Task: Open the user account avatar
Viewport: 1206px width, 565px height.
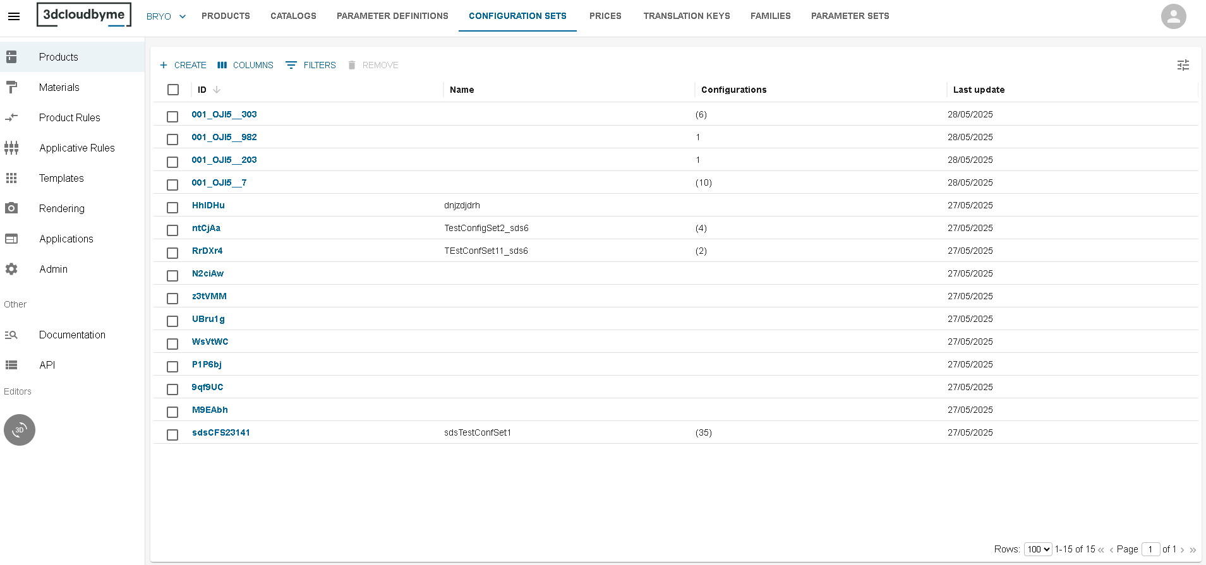Action: pyautogui.click(x=1173, y=16)
